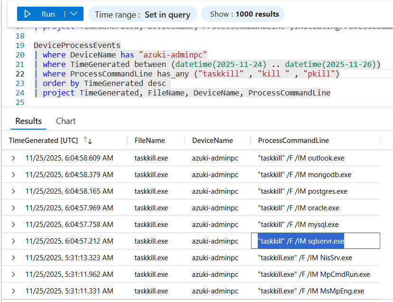Click line number 25 in editor gutter
Screen dimensions: 393x302
click(20, 103)
